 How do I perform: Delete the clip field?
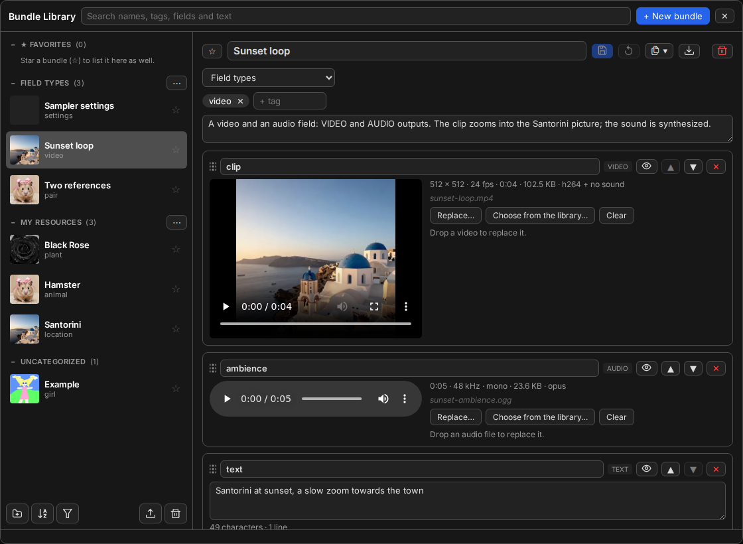click(716, 167)
